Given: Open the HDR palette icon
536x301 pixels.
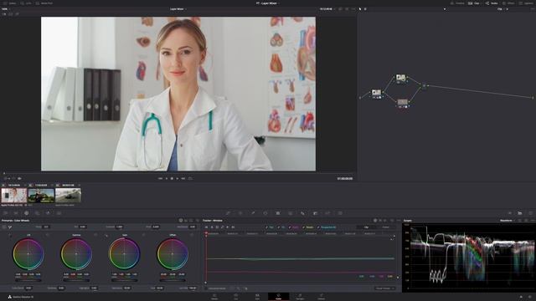Looking at the screenshot, I should [x=37, y=213].
